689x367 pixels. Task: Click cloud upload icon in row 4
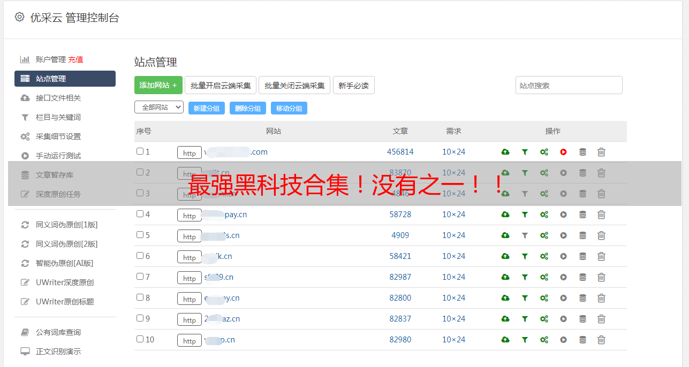point(505,215)
